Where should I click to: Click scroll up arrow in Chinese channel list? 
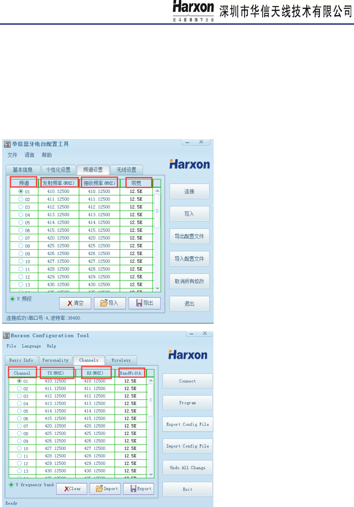click(x=157, y=191)
